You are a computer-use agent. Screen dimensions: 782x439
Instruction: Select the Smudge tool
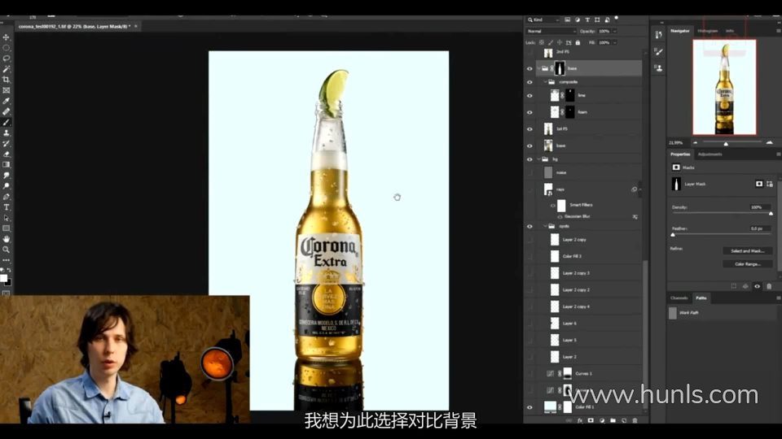tap(6, 176)
